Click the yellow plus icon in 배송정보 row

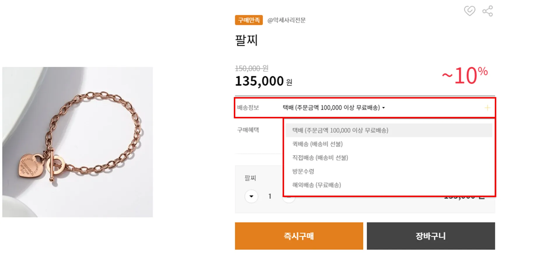(487, 108)
